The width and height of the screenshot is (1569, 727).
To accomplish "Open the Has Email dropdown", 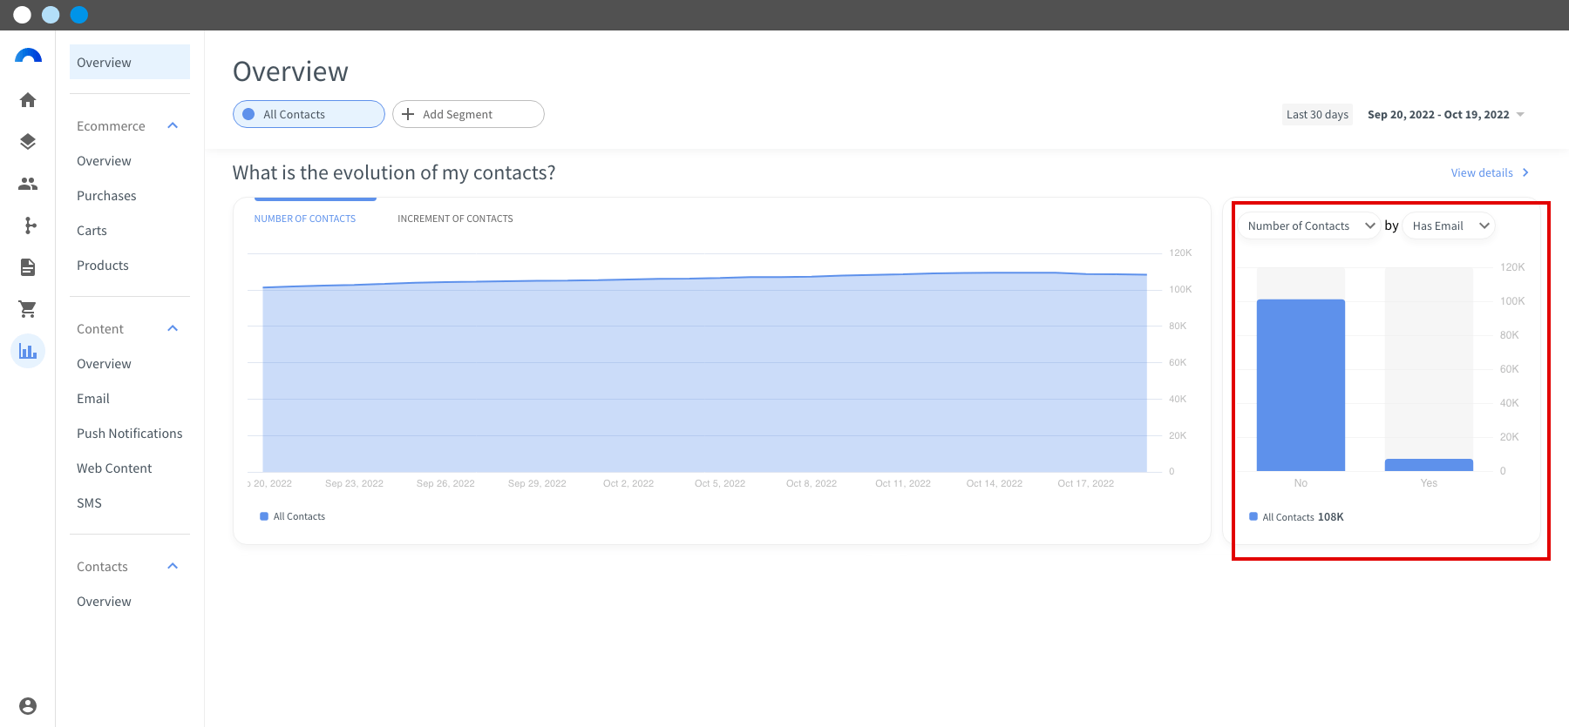I will point(1450,226).
